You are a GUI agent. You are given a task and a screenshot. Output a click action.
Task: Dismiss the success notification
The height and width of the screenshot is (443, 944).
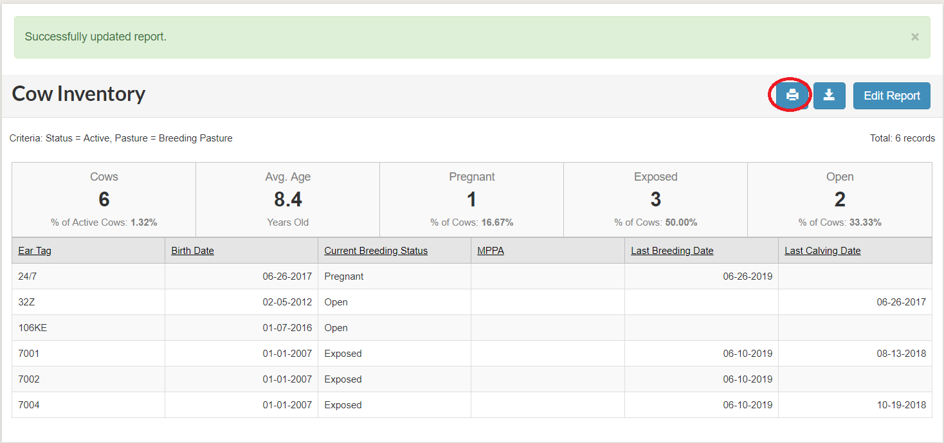(914, 37)
